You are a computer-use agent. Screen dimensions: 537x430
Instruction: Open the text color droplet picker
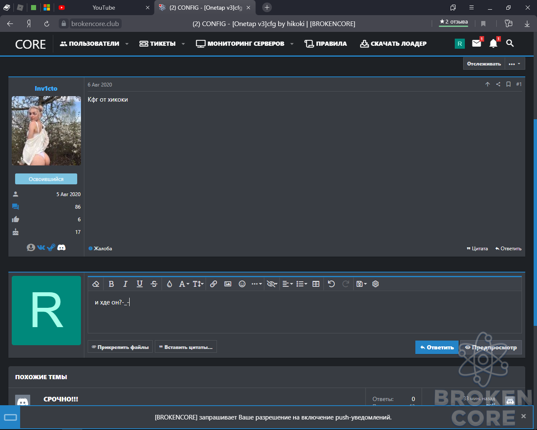[169, 284]
